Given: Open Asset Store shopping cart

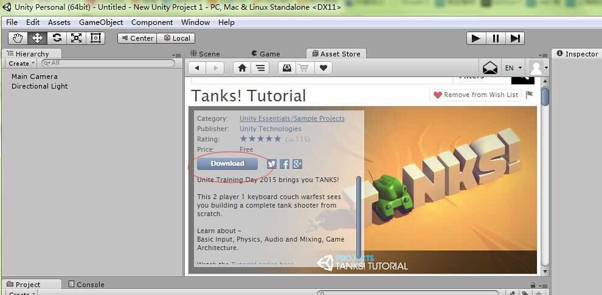Looking at the screenshot, I should pos(305,68).
